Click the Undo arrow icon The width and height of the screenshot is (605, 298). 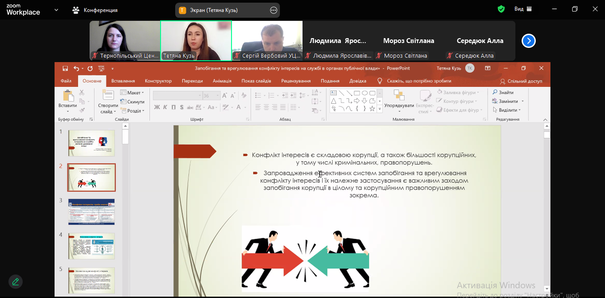pyautogui.click(x=76, y=68)
